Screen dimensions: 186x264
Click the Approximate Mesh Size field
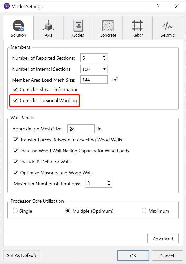pyautogui.click(x=81, y=129)
